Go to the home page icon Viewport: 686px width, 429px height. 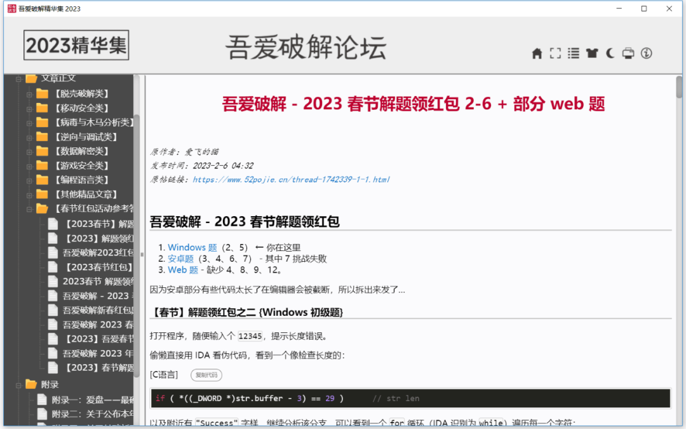537,53
